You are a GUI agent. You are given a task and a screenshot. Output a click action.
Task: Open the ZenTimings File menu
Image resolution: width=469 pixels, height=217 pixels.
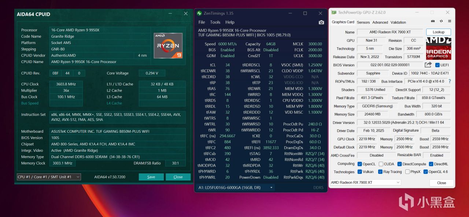pyautogui.click(x=202, y=22)
